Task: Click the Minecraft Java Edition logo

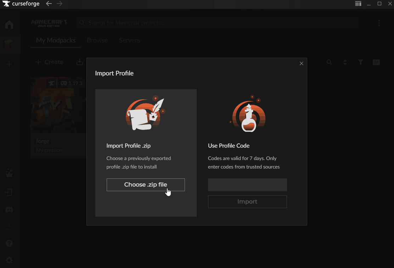Action: [49, 23]
